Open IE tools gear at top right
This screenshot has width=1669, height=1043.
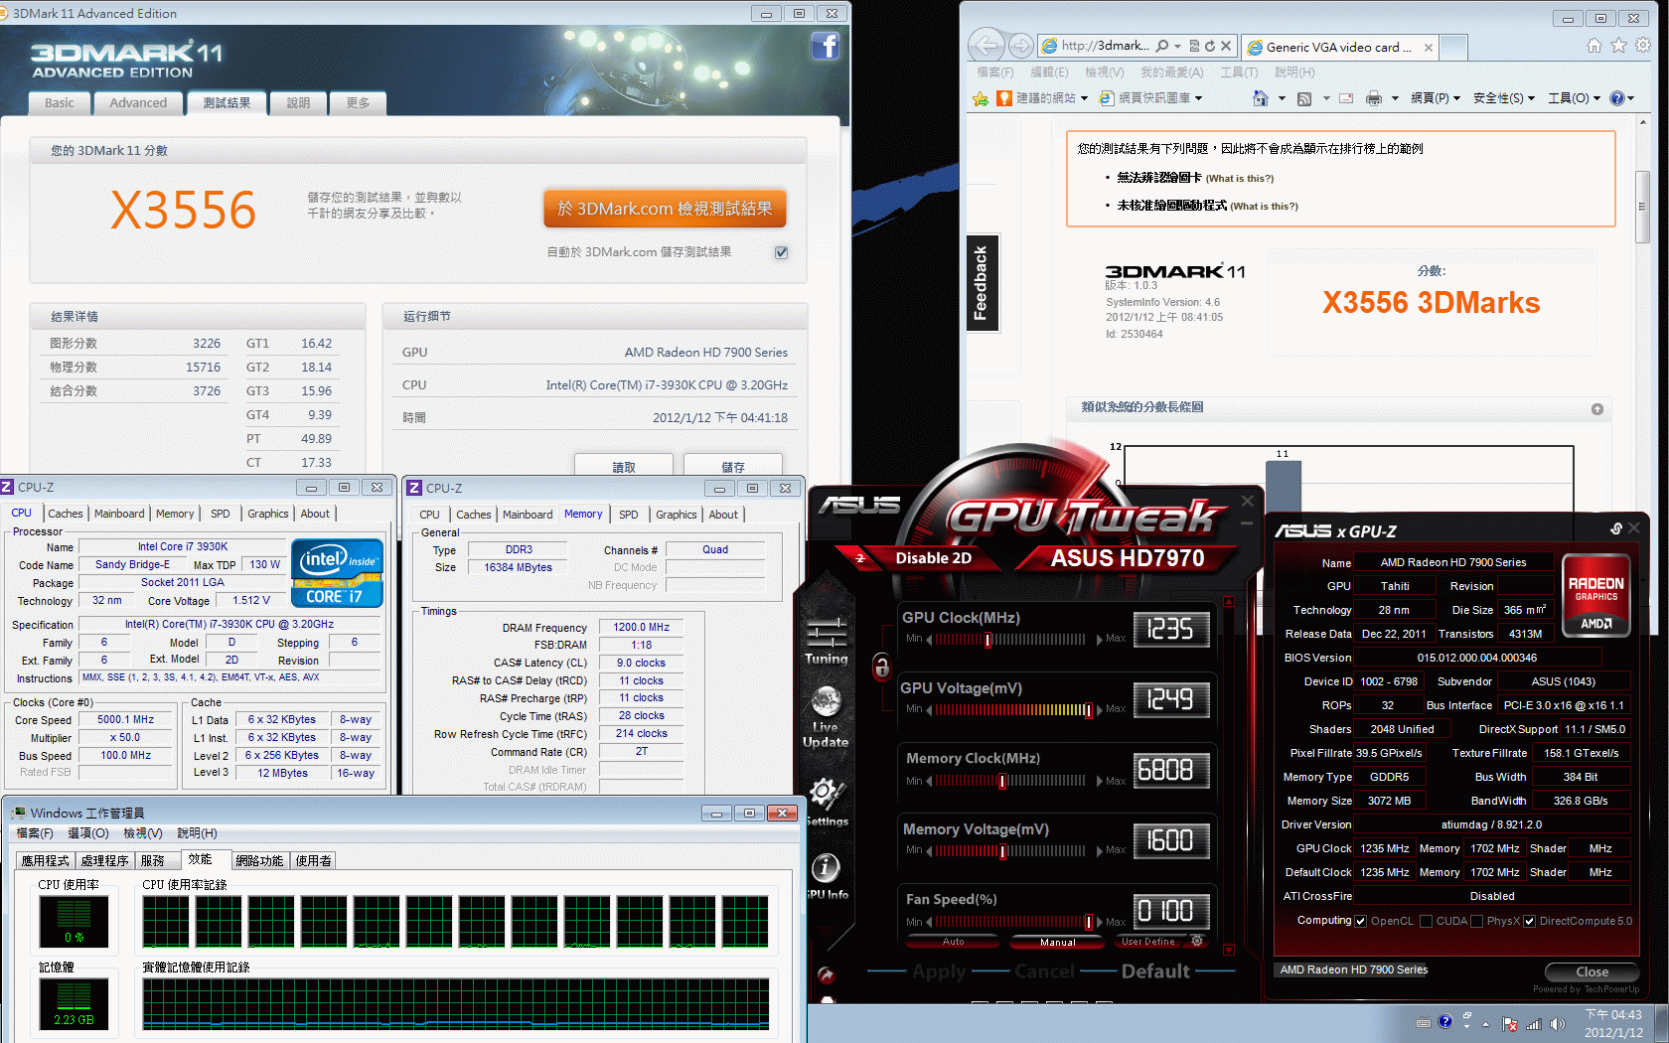pyautogui.click(x=1643, y=46)
